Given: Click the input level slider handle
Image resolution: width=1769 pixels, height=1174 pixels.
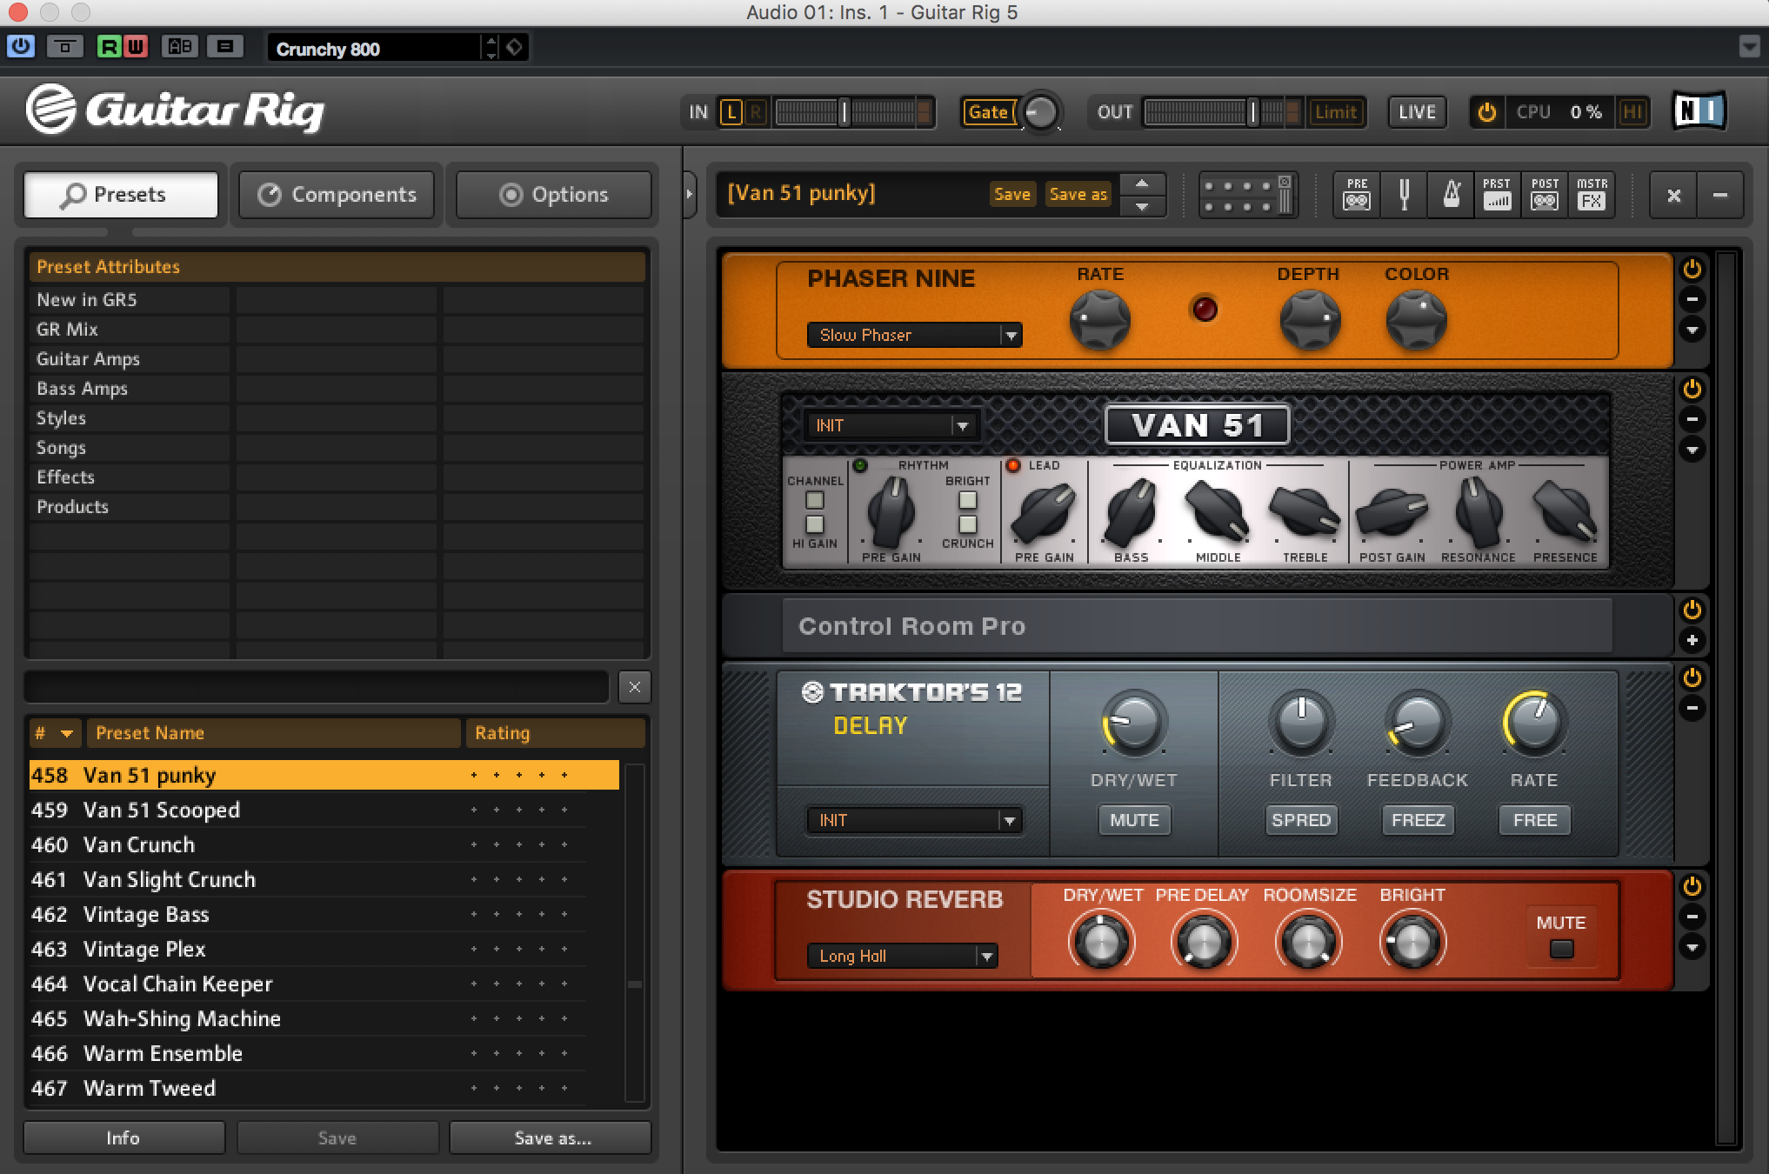Looking at the screenshot, I should pos(844,111).
